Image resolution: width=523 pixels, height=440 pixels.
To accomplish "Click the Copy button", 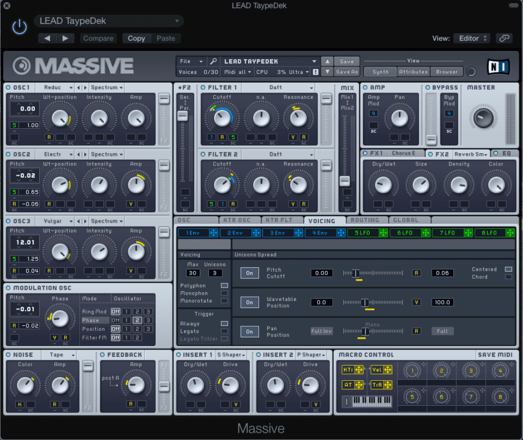I will [136, 38].
